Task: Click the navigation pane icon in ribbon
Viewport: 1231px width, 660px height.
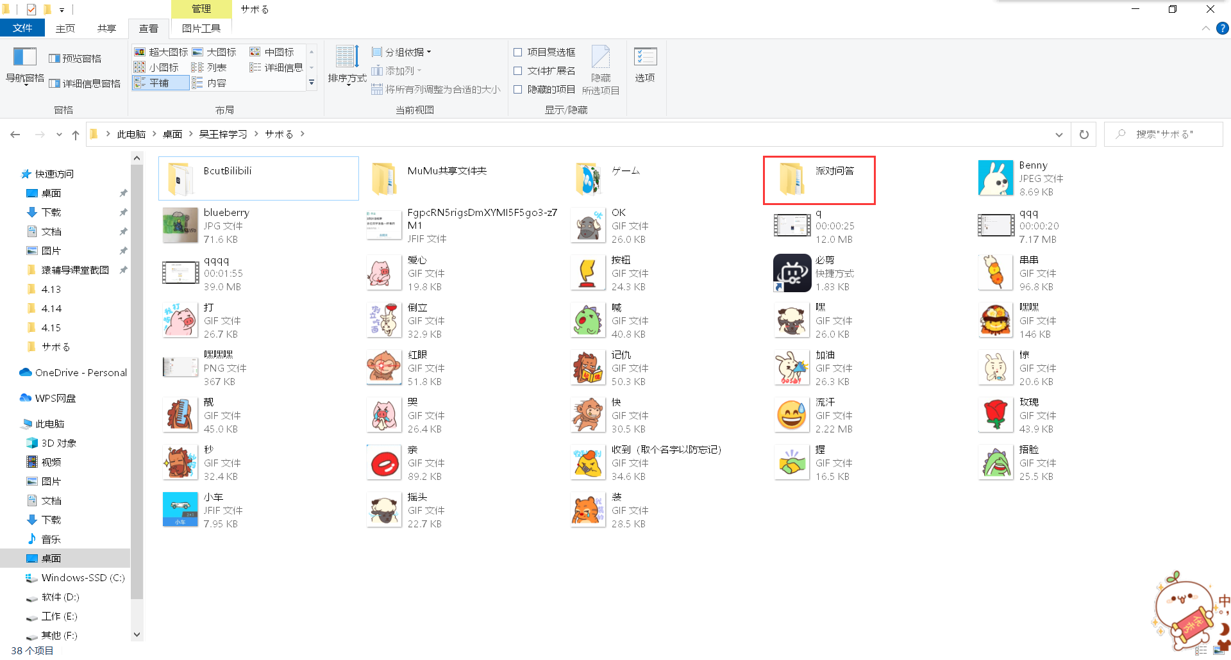Action: [25, 58]
